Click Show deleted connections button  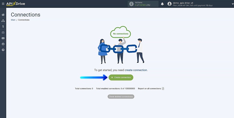coord(121,97)
